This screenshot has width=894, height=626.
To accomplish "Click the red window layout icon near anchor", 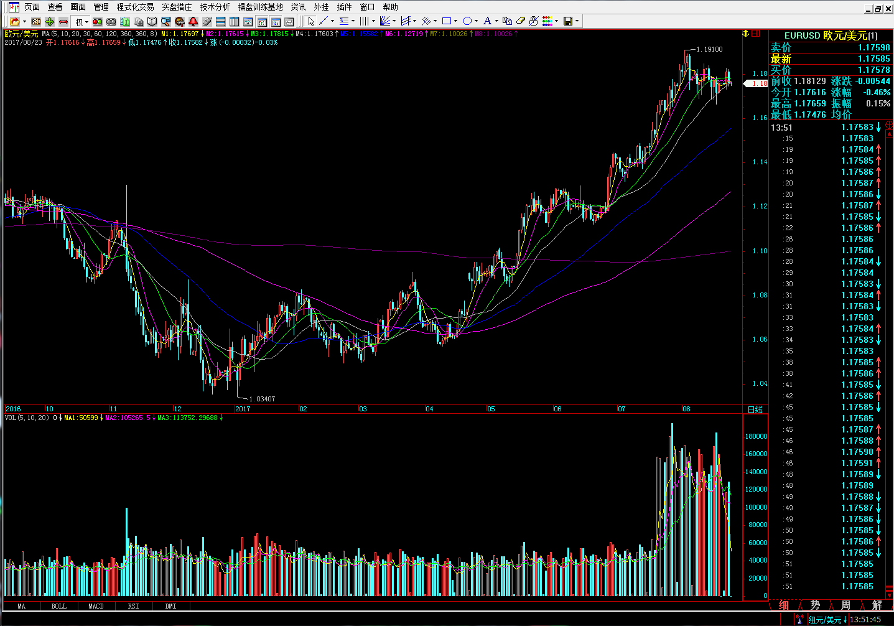I will pos(756,34).
